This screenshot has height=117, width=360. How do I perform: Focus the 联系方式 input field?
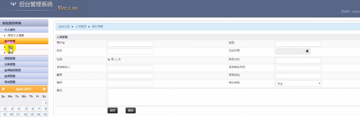[298, 60]
